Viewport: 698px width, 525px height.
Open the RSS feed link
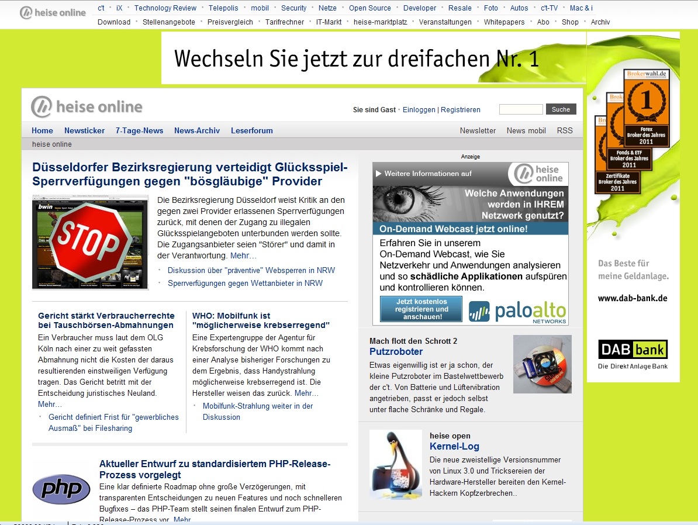(565, 131)
